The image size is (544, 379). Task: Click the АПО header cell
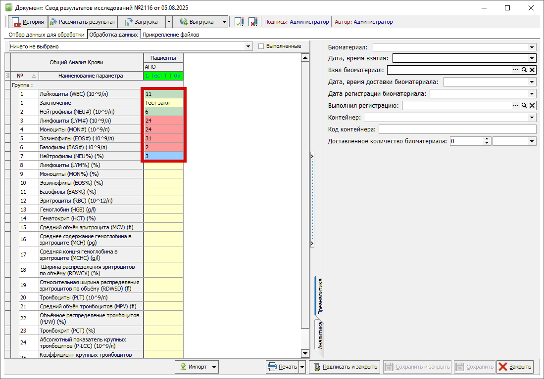click(163, 67)
